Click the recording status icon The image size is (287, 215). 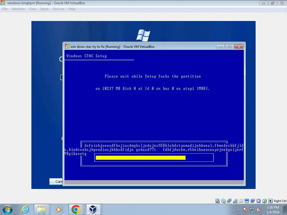[x=253, y=201]
